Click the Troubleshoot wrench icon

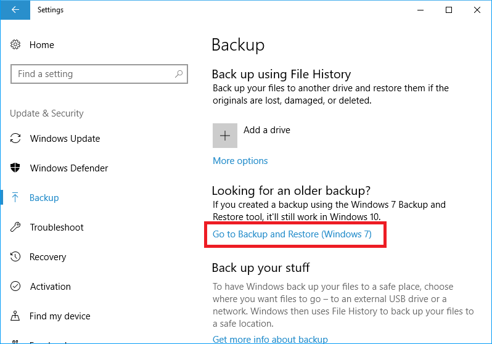point(16,227)
